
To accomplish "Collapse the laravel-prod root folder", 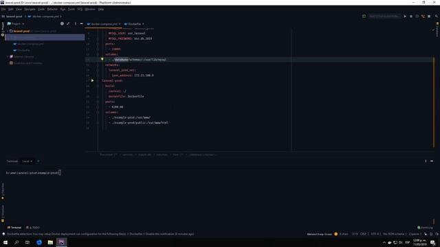I will pyautogui.click(x=8, y=31).
